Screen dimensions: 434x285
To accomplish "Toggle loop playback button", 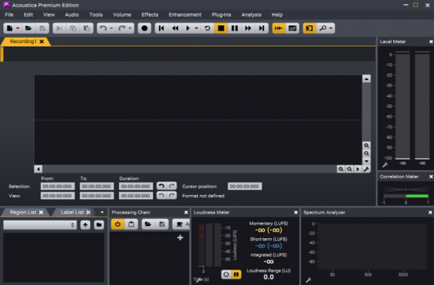I will pos(207,28).
